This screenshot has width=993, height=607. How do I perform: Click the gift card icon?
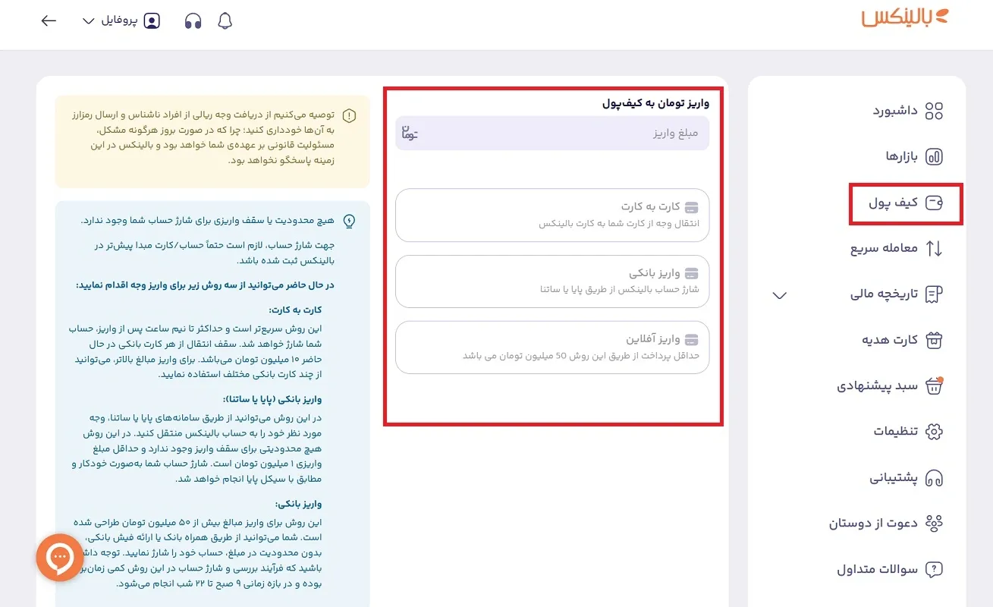pyautogui.click(x=935, y=340)
